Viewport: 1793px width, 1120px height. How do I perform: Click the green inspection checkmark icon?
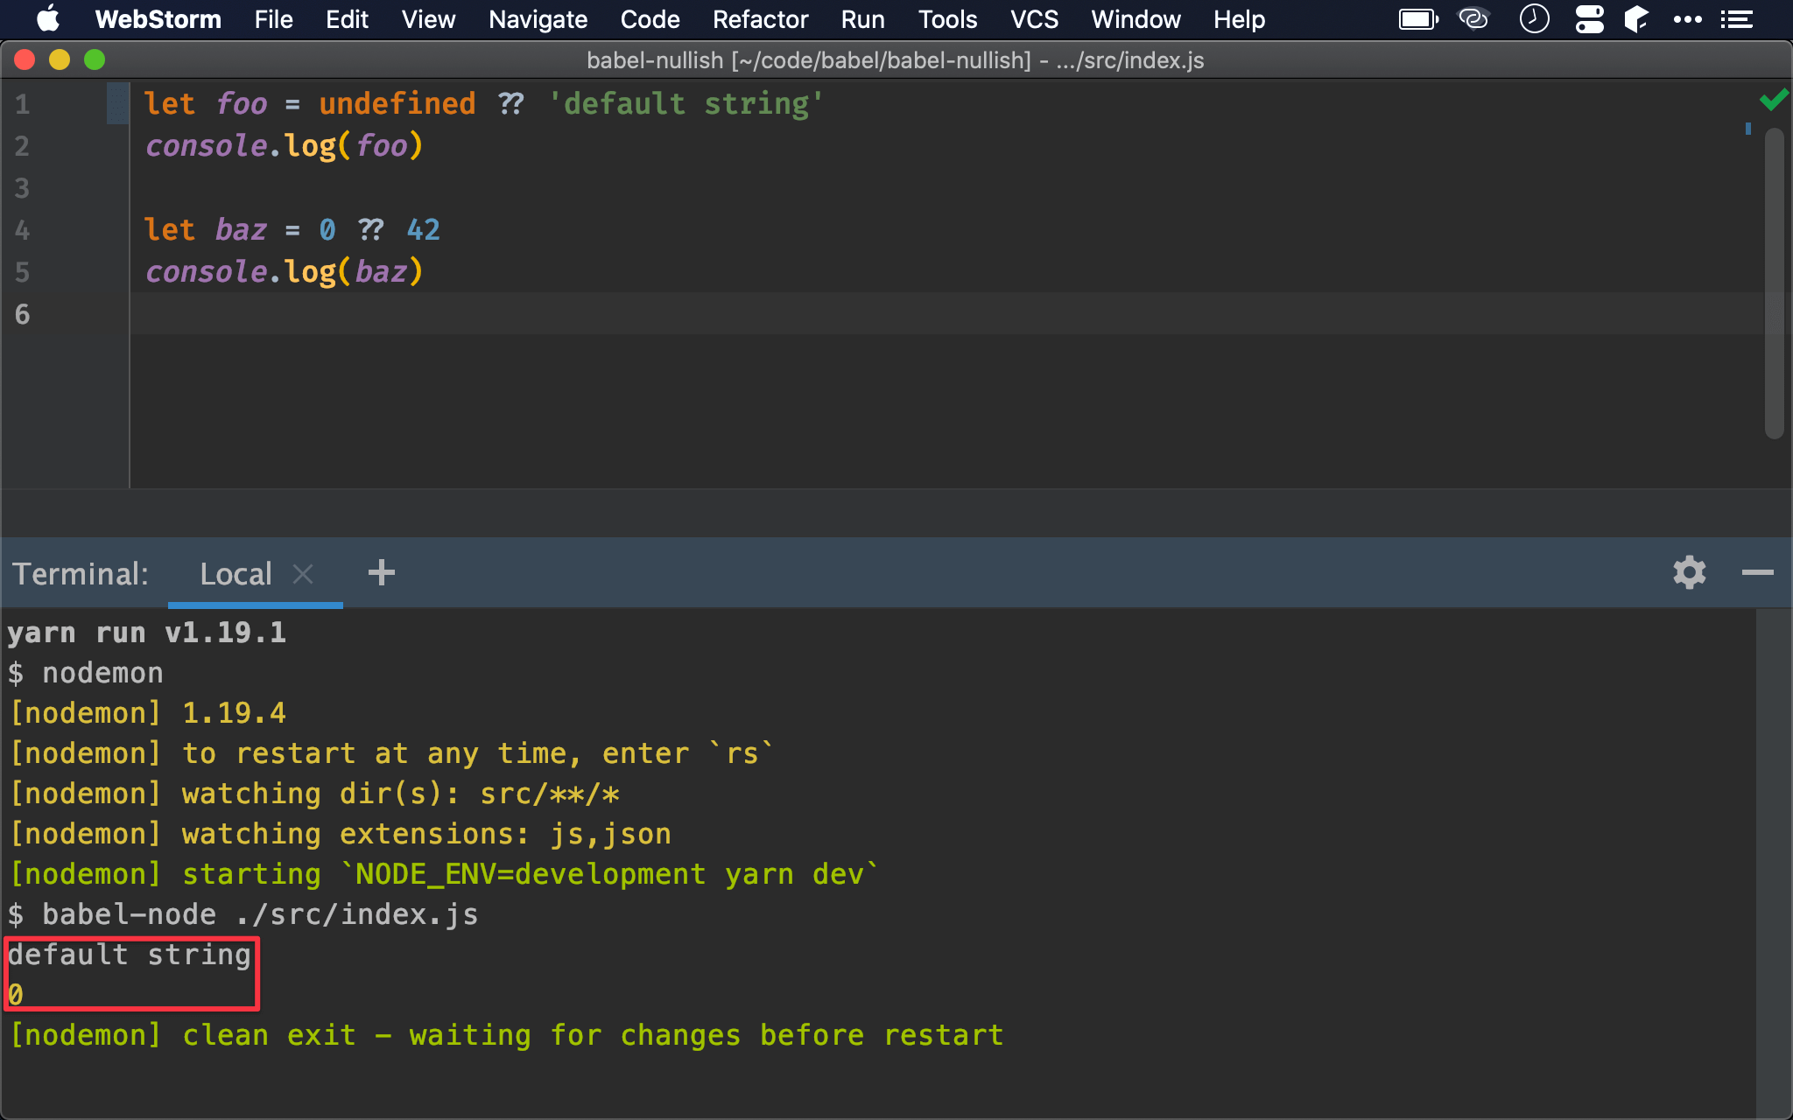(1774, 100)
